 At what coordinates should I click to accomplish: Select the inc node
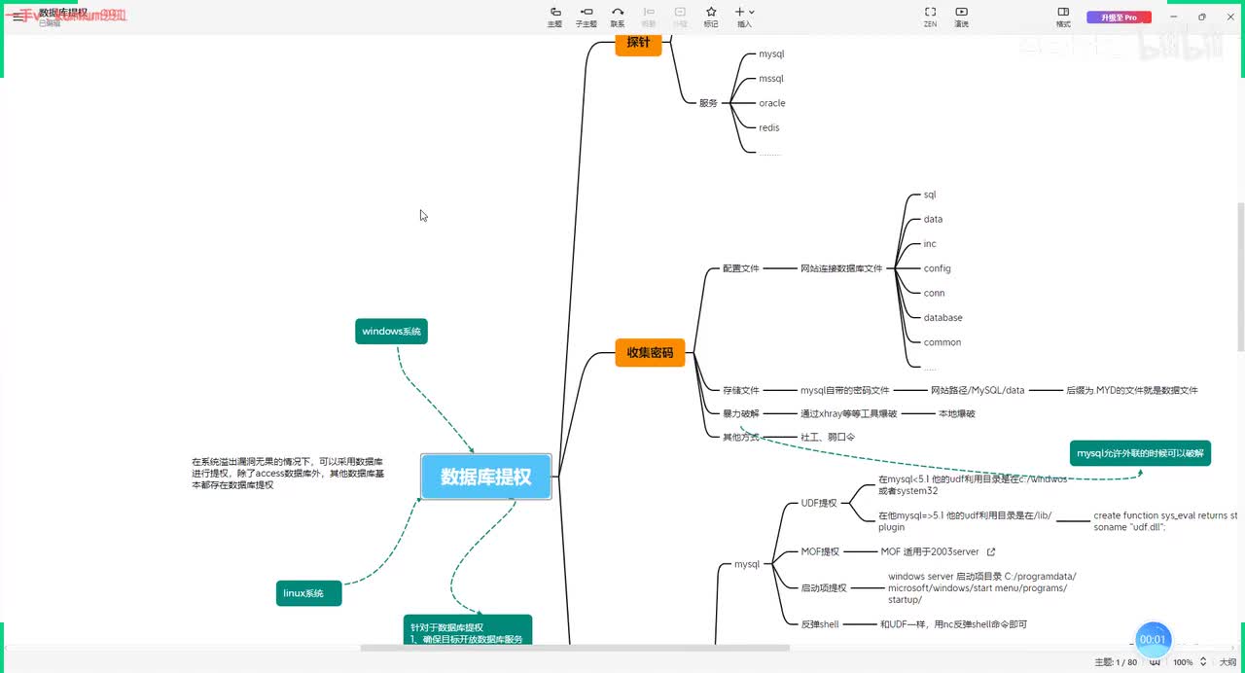pos(930,244)
